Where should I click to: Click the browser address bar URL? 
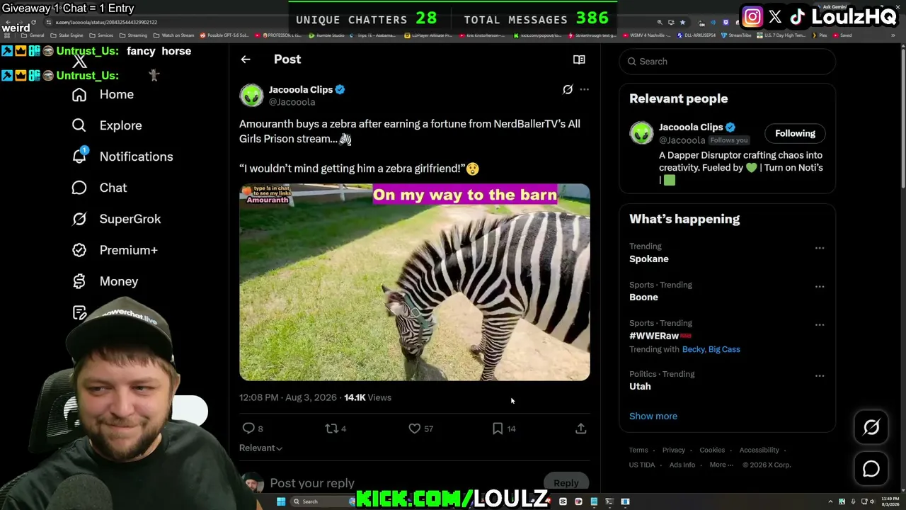[x=106, y=23]
